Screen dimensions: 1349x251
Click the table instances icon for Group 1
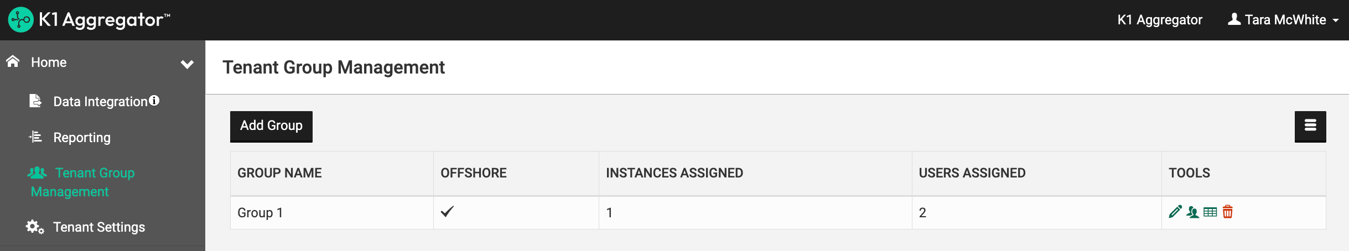(1210, 212)
